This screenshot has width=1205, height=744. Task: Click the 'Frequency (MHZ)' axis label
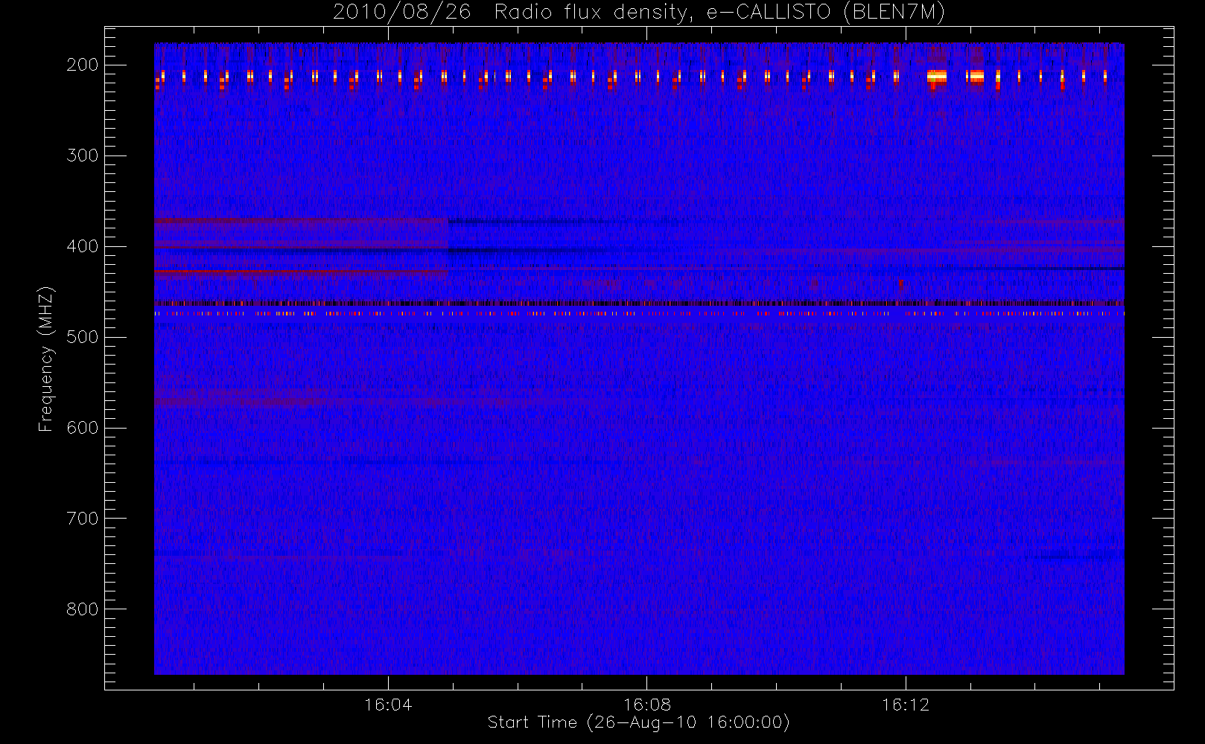point(46,359)
